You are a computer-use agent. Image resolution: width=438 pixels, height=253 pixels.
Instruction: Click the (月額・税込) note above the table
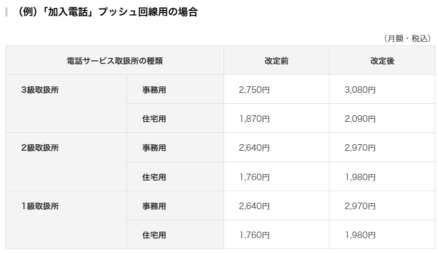[x=407, y=38]
